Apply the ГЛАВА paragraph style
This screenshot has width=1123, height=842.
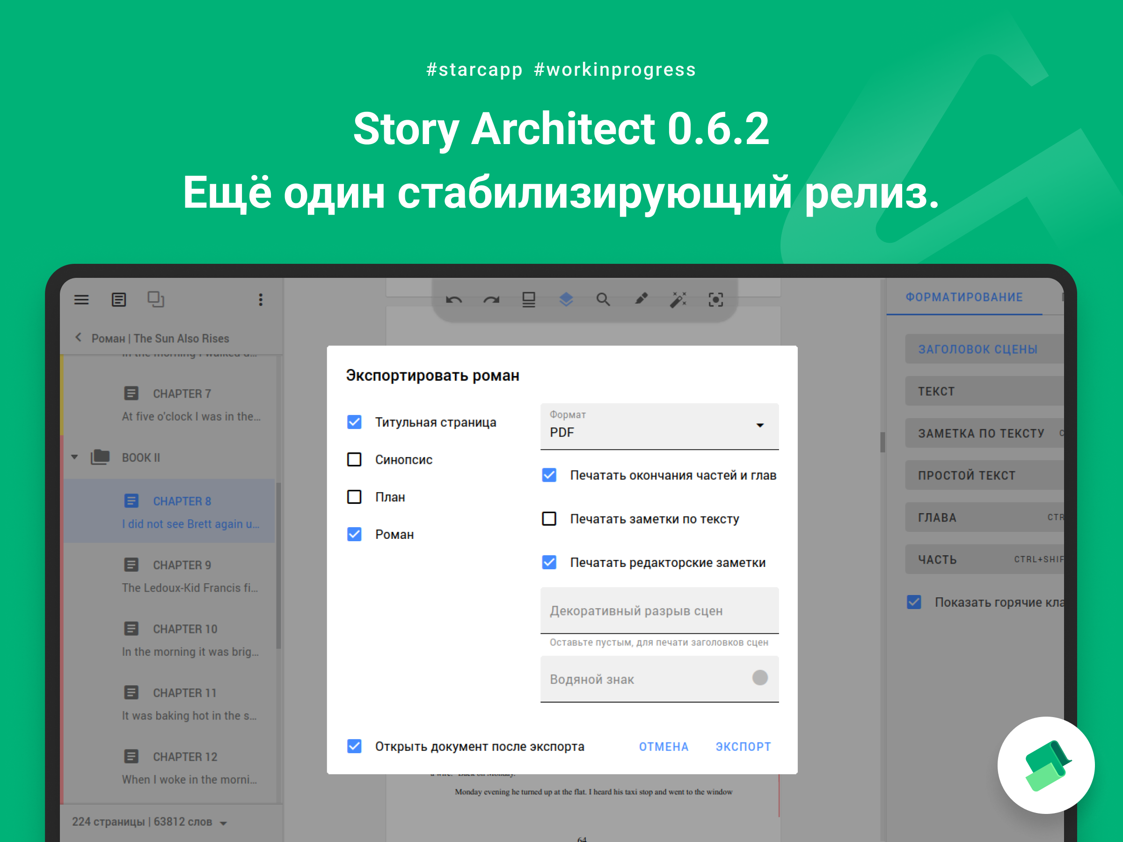[984, 518]
